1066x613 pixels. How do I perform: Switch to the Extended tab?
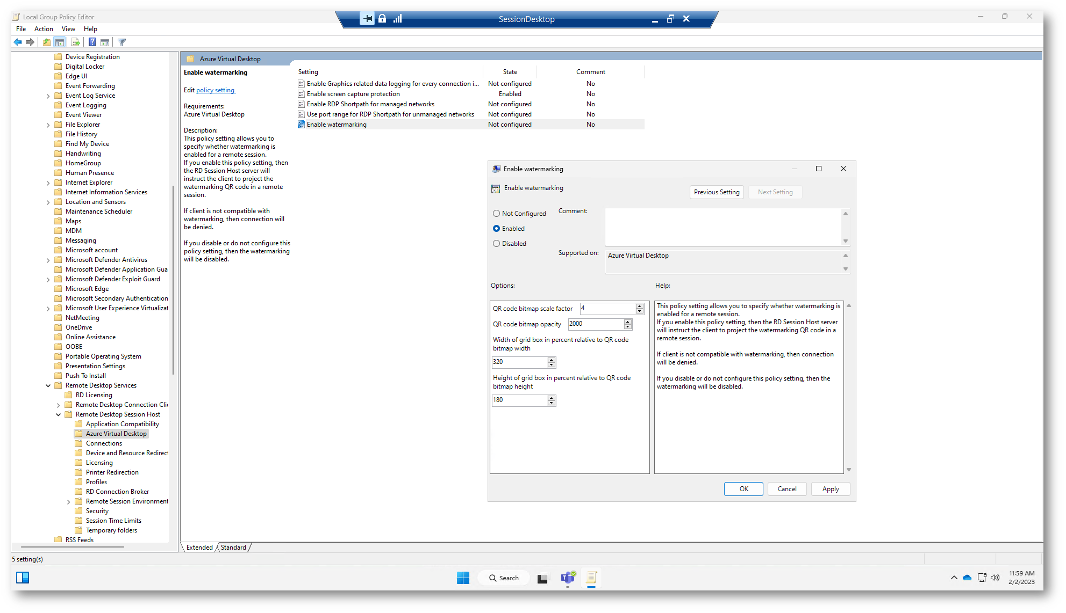199,548
